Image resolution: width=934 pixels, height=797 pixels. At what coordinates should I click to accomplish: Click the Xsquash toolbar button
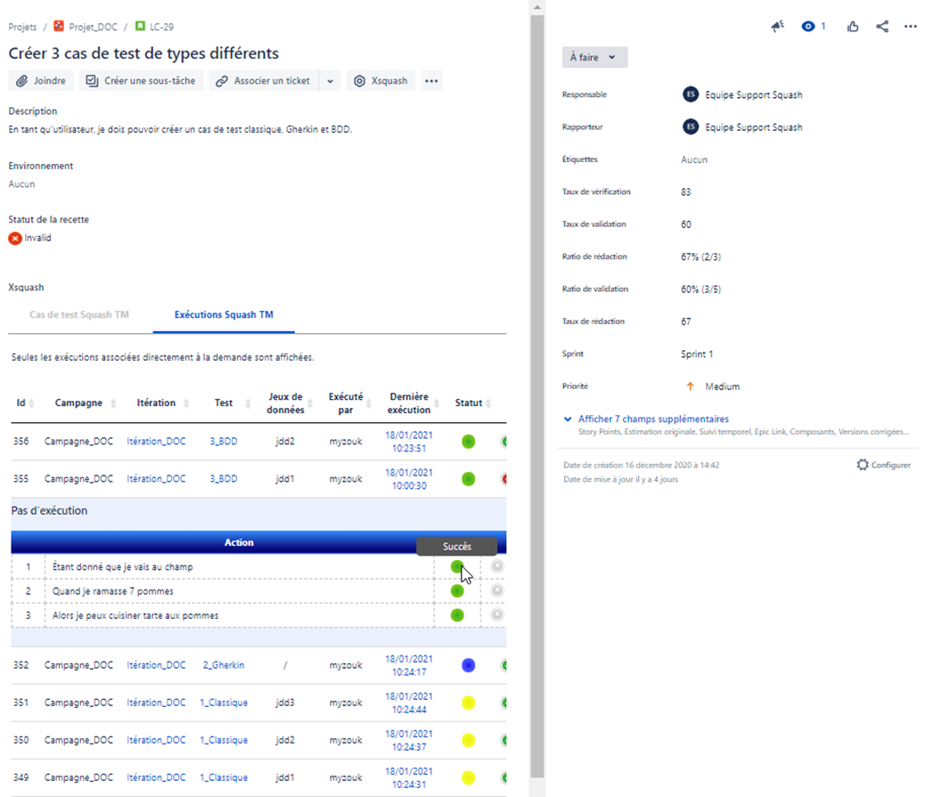[x=381, y=81]
